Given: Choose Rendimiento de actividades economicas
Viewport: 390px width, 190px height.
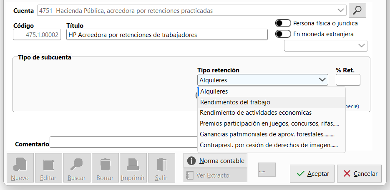Looking at the screenshot, I should (256, 113).
